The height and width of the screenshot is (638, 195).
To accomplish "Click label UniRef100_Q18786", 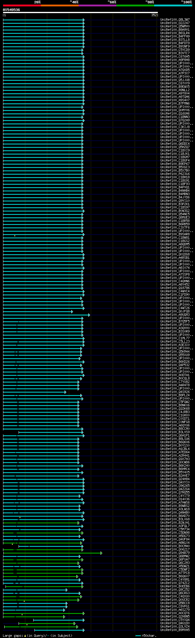I will [x=175, y=288].
